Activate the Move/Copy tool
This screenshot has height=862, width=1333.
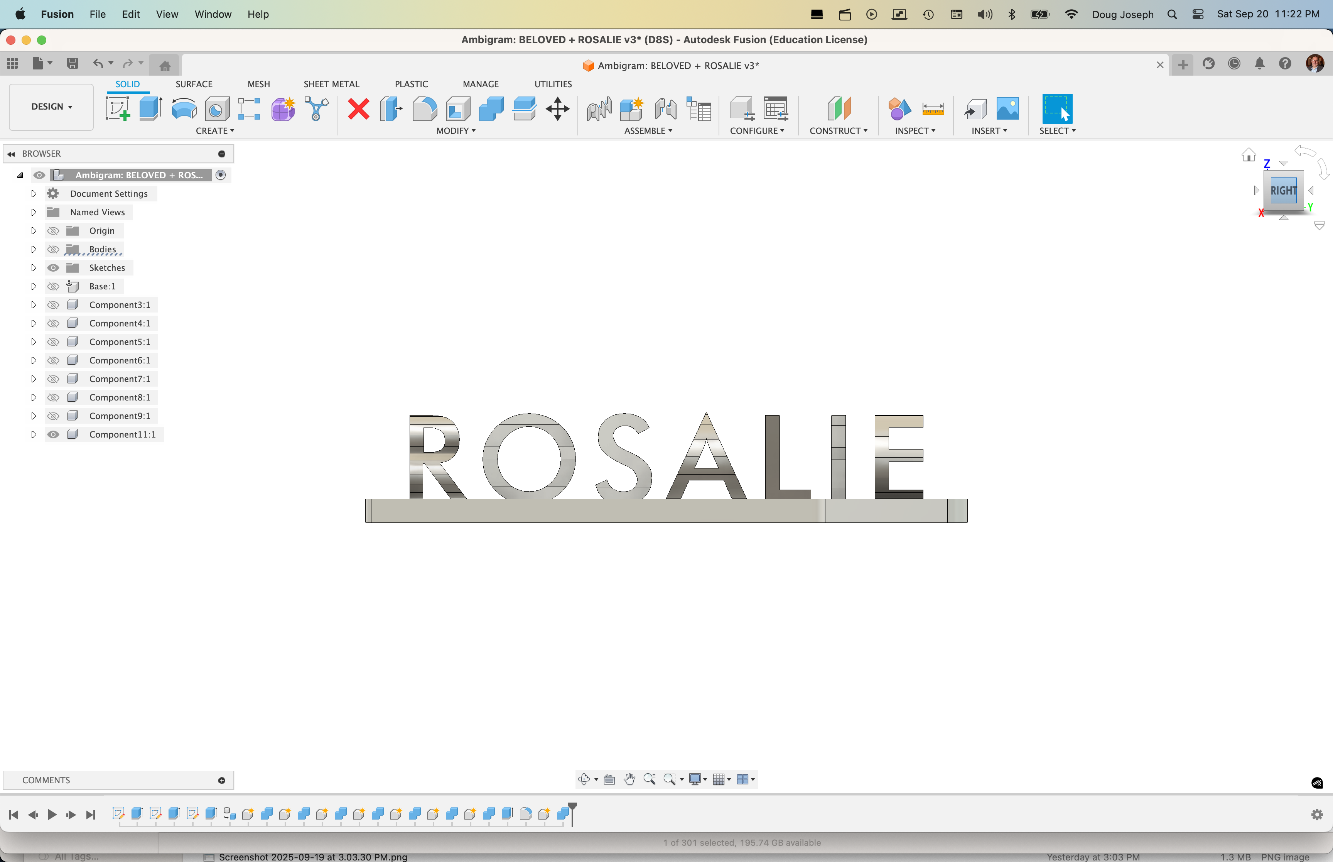pyautogui.click(x=558, y=108)
